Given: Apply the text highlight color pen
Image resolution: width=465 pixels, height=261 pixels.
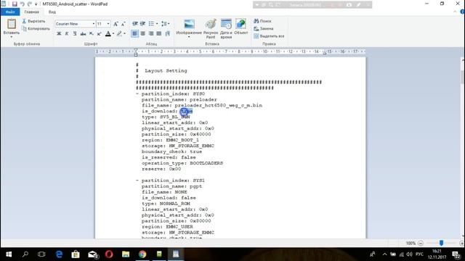Looking at the screenshot, I should [119, 34].
